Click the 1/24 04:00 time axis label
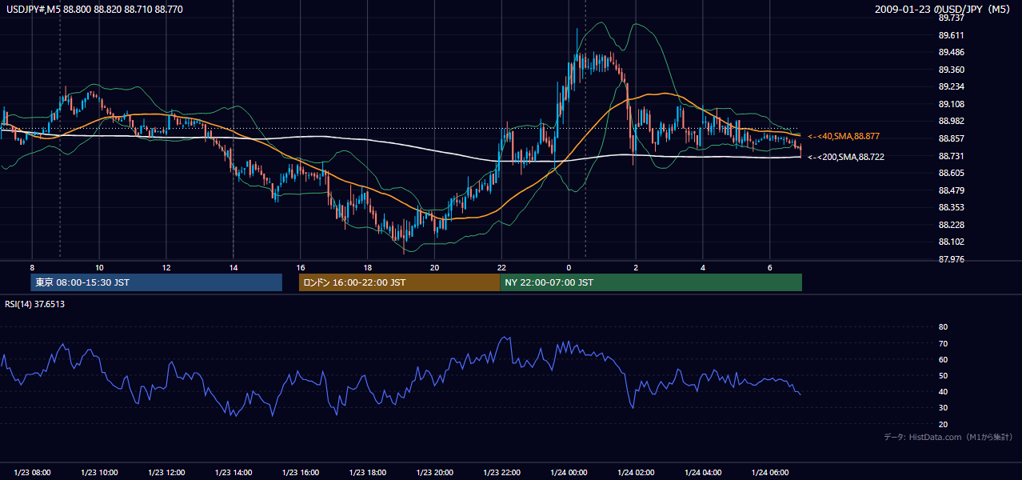Screen dimensions: 1022x480 pos(704,472)
